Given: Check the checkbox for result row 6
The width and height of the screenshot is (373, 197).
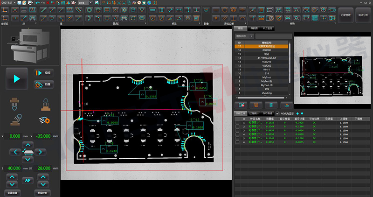Looking at the screenshot, I should (237, 141).
